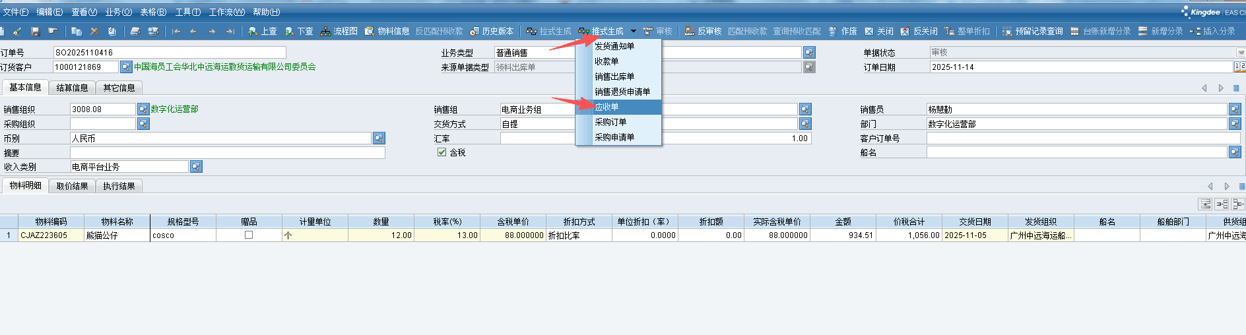Click the save icon in toolbar

[36, 31]
